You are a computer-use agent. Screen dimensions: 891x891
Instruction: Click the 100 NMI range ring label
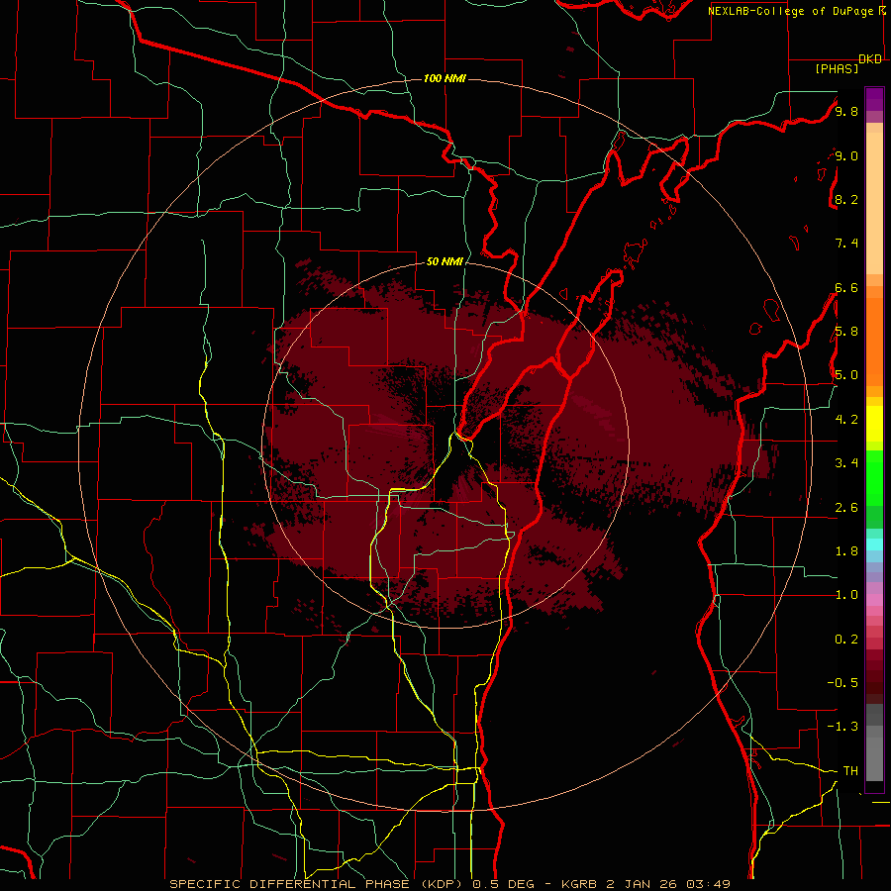[445, 78]
